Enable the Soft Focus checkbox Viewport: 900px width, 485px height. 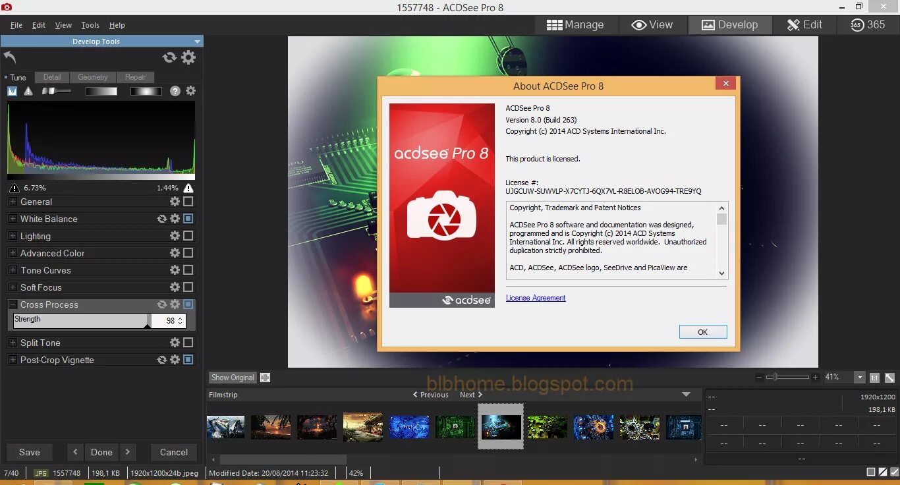(188, 287)
